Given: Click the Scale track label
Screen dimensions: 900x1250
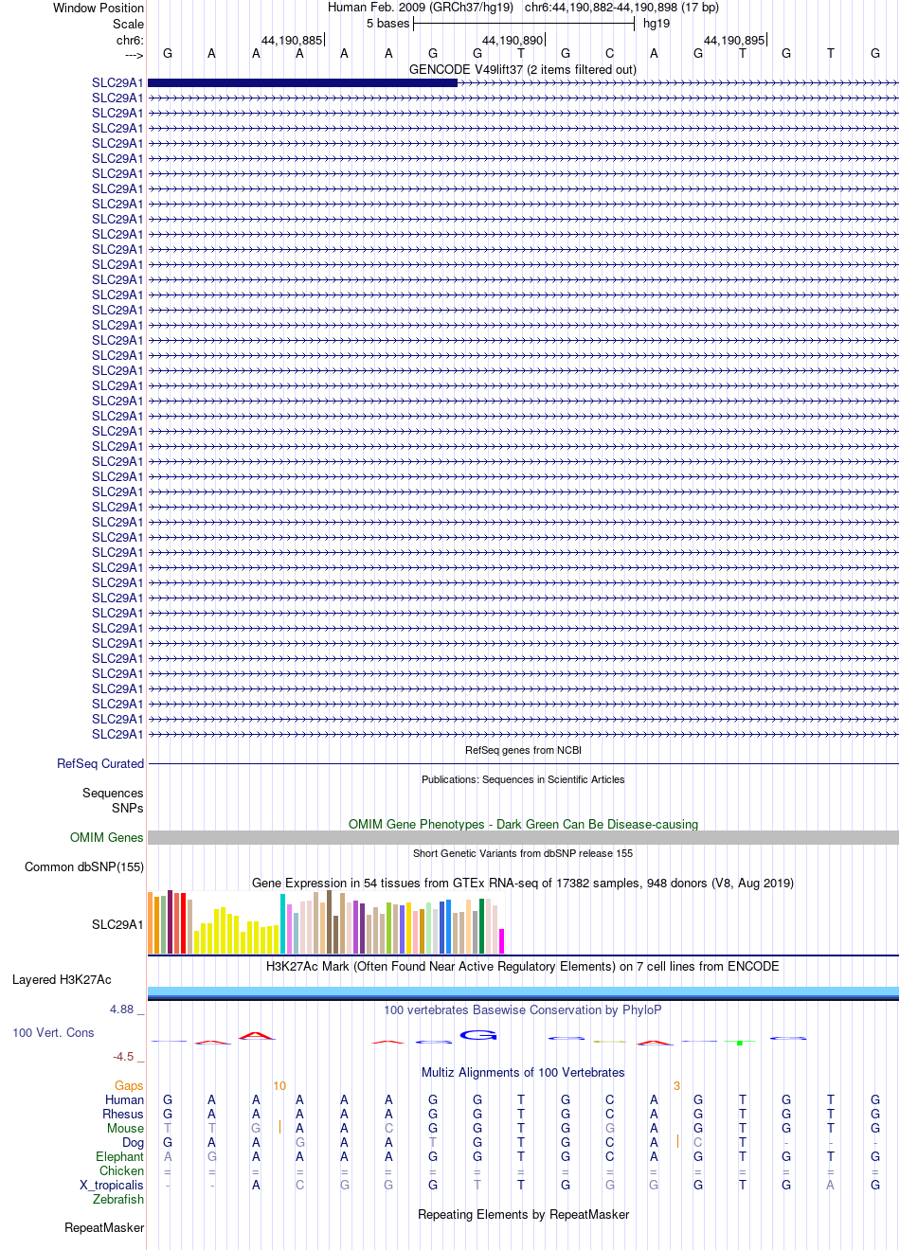Looking at the screenshot, I should (129, 24).
